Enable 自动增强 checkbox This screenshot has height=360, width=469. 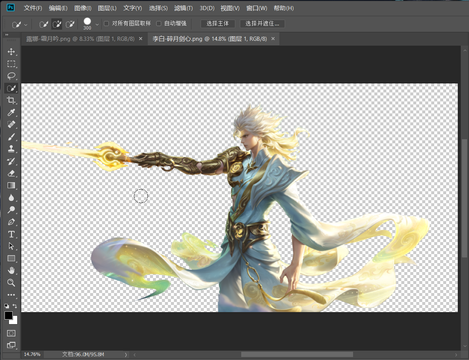159,24
